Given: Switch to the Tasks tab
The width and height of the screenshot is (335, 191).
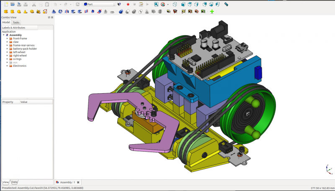Looking at the screenshot, I should 16,23.
